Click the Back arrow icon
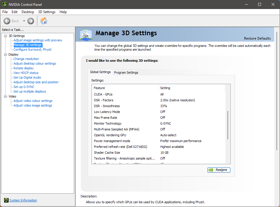Image resolution: width=280 pixels, height=207 pixels. tap(7, 21)
